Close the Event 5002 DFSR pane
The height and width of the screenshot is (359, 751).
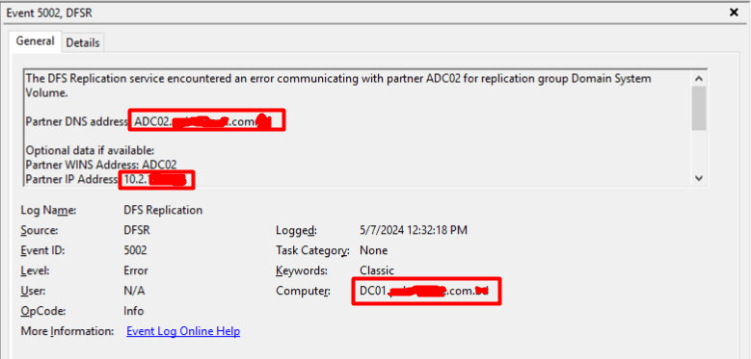pos(734,13)
